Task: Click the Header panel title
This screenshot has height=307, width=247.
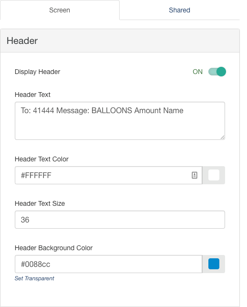Action: click(x=22, y=41)
